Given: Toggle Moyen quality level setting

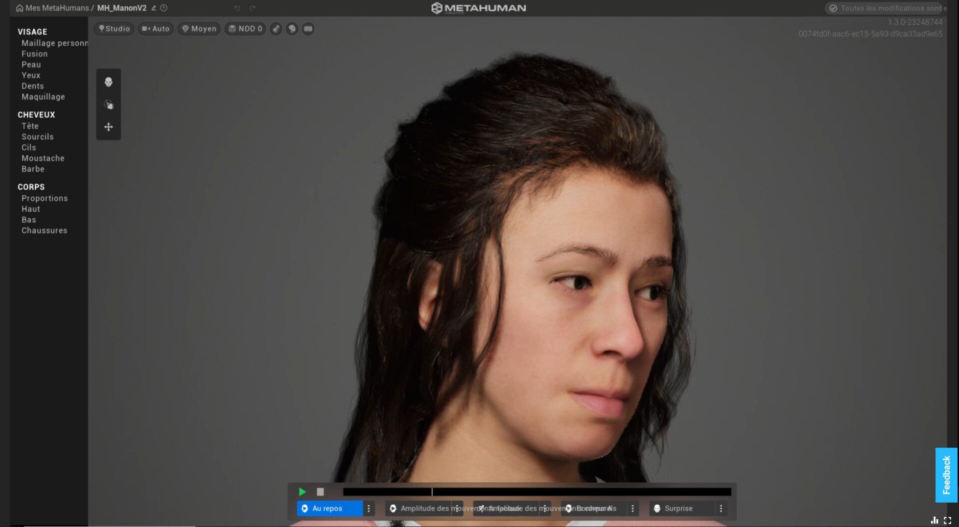Looking at the screenshot, I should pos(199,29).
